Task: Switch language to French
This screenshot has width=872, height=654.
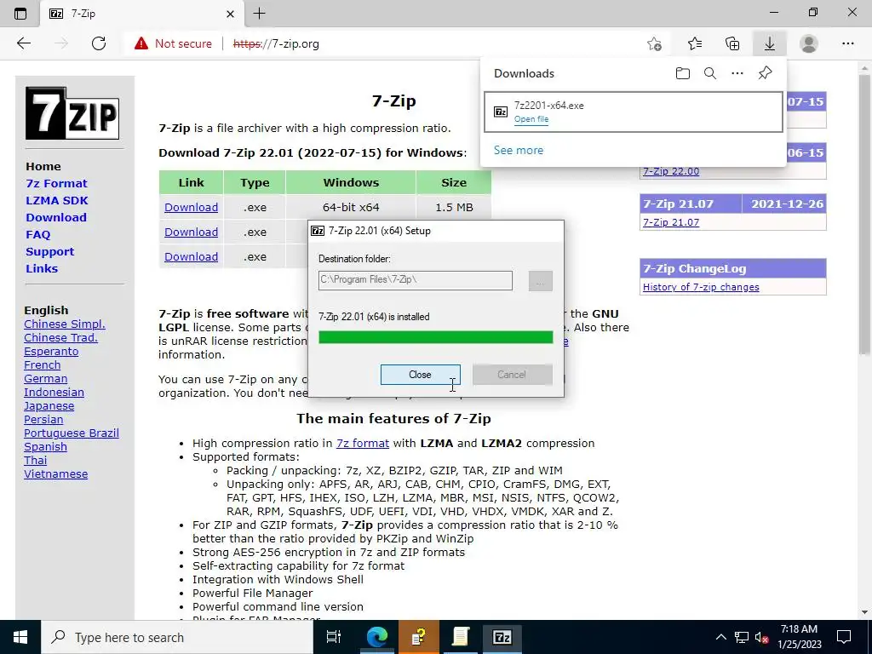Action: point(43,364)
